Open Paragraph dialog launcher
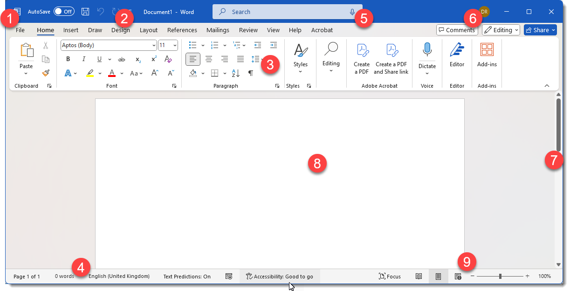Image resolution: width=570 pixels, height=291 pixels. click(277, 86)
